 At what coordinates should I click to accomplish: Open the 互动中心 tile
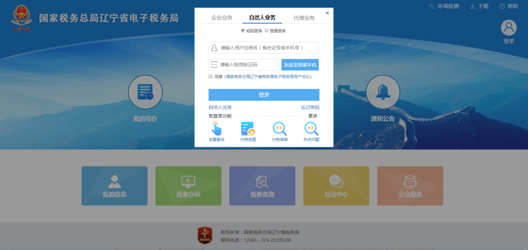coord(336,186)
